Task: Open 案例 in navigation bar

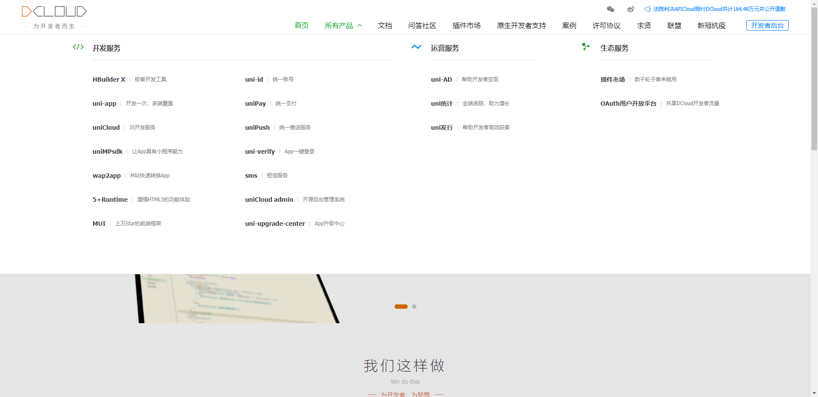Action: [569, 25]
